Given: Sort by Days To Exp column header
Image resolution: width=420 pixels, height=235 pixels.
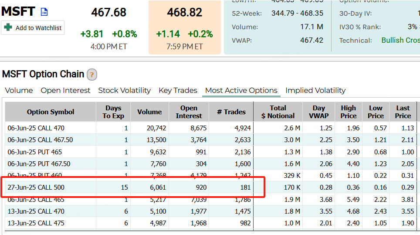Looking at the screenshot, I should point(113,112).
